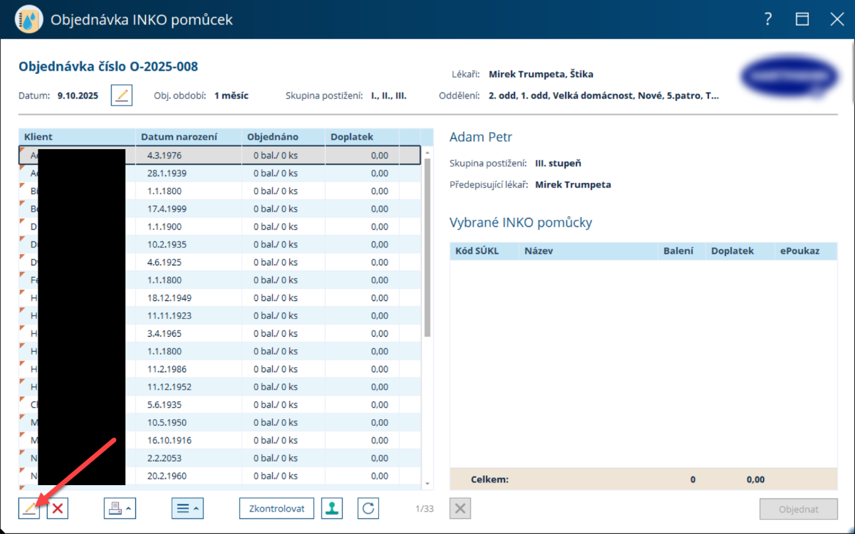Click the lékaři value Mirek Trumpeta, Štika

[x=541, y=74]
